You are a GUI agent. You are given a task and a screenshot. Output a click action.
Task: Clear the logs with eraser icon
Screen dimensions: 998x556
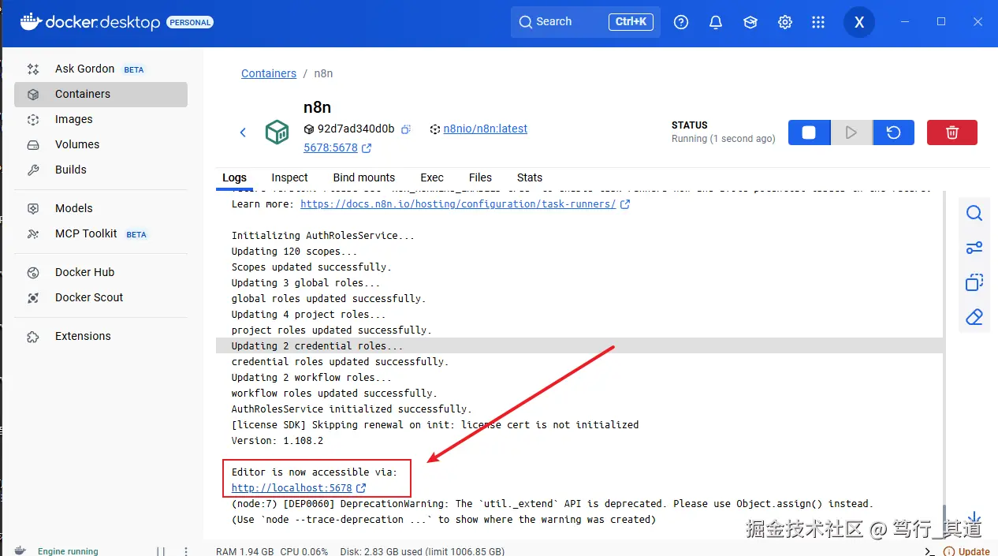[x=974, y=317]
